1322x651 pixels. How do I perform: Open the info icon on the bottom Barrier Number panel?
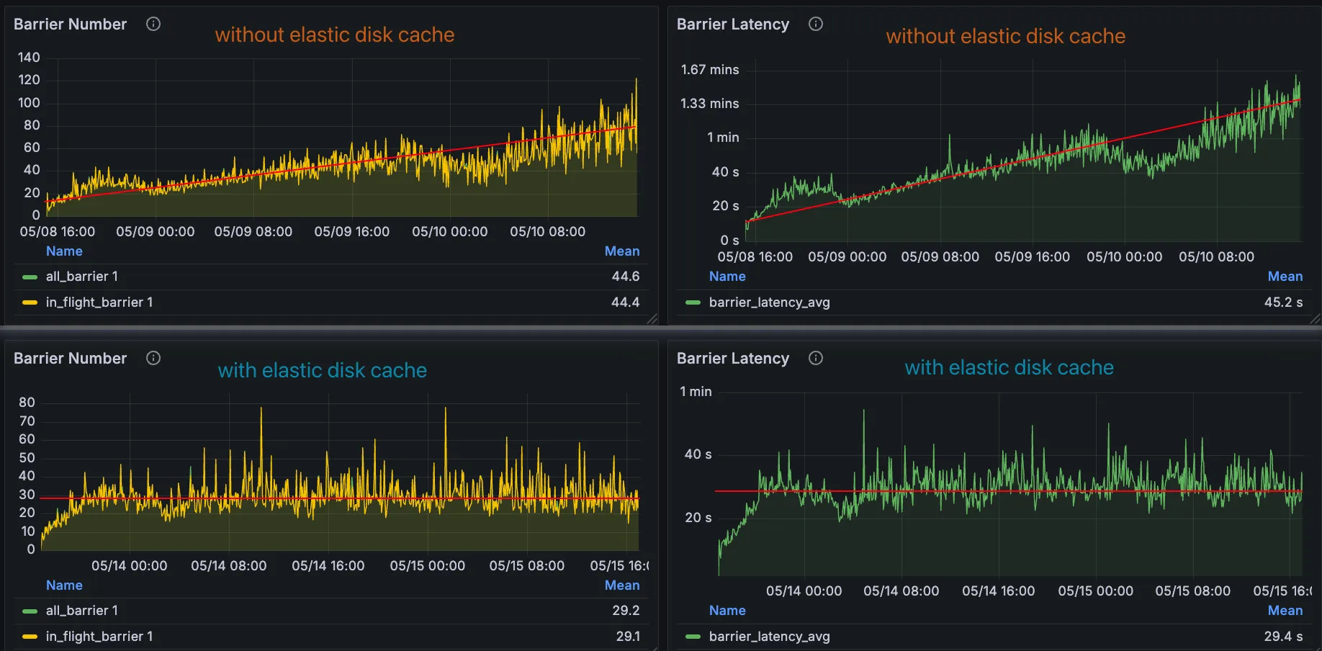(x=153, y=358)
